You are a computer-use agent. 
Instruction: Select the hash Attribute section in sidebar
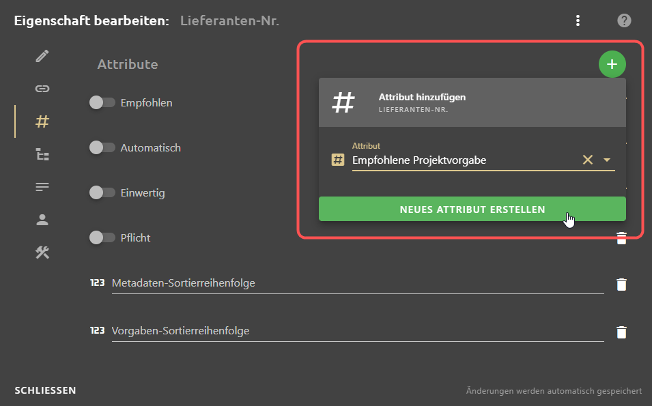tap(42, 121)
